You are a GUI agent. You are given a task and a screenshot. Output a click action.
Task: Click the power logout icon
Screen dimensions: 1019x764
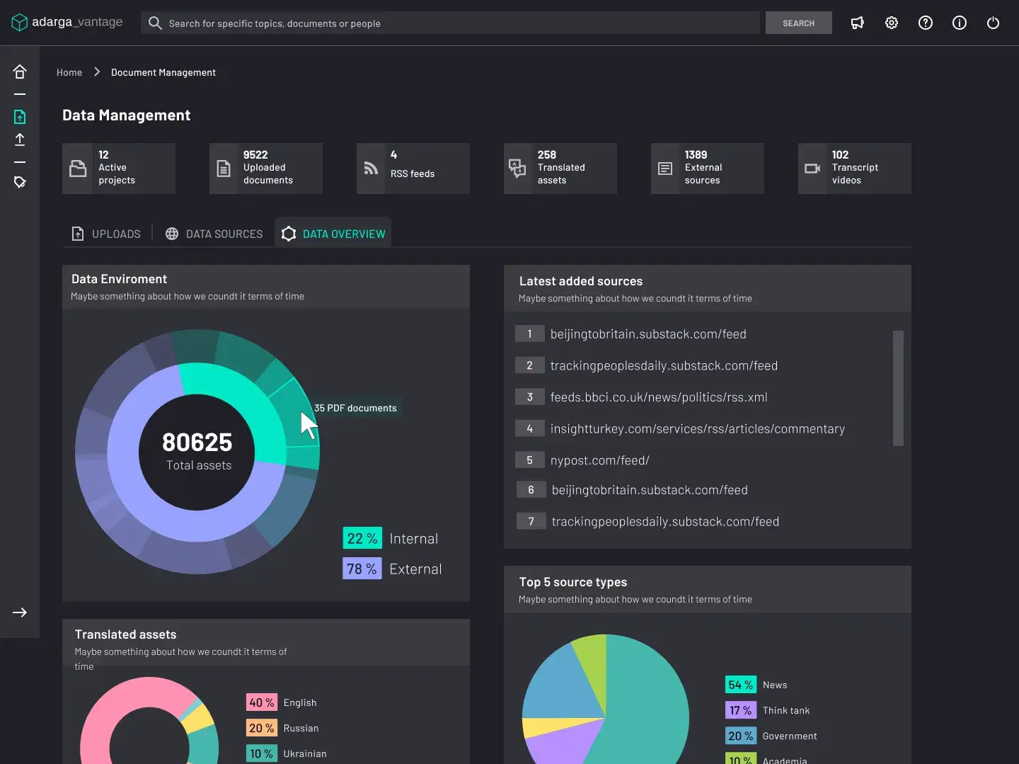coord(993,23)
